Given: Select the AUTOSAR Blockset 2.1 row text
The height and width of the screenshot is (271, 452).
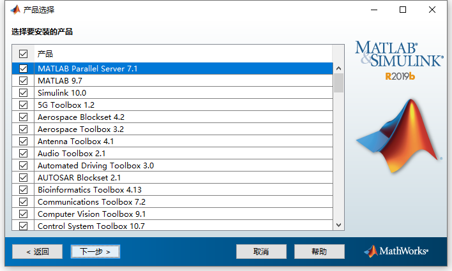Looking at the screenshot, I should (x=79, y=177).
